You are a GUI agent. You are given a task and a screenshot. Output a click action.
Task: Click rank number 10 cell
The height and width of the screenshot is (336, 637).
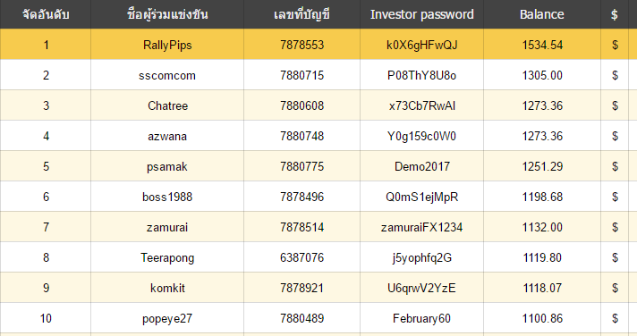(46, 318)
